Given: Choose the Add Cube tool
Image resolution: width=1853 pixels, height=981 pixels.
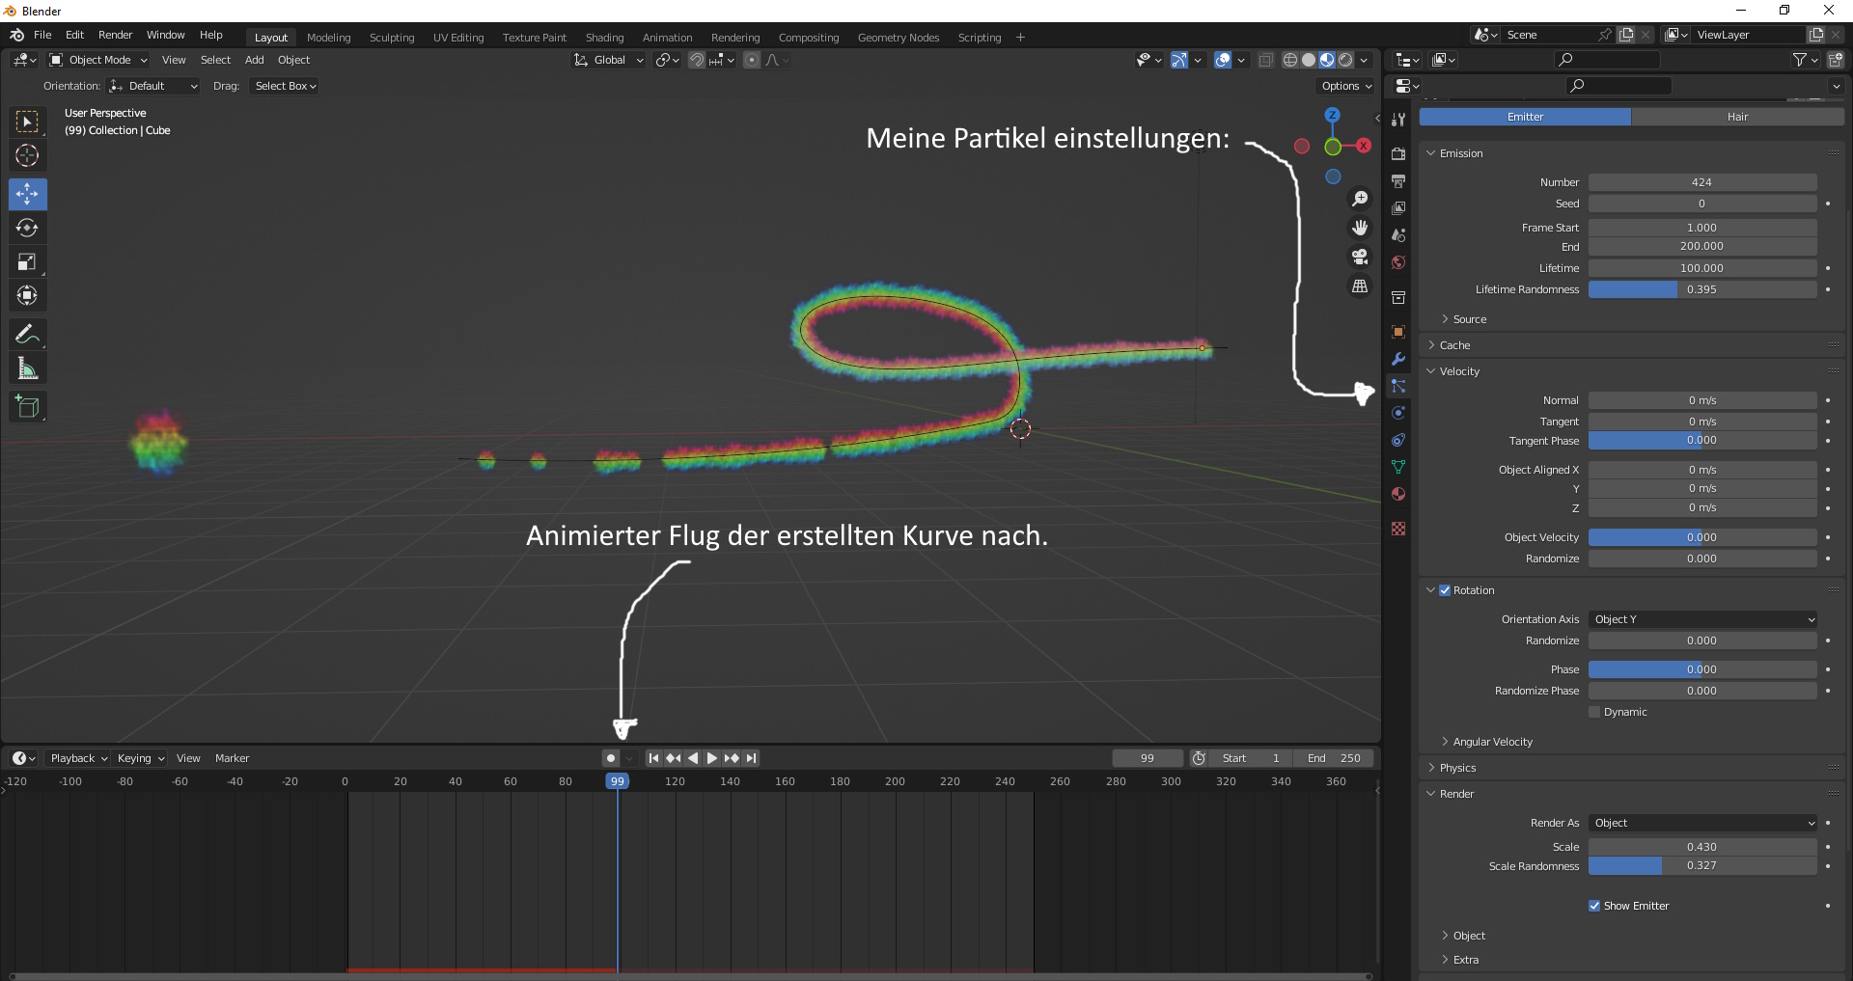Looking at the screenshot, I should coord(27,407).
